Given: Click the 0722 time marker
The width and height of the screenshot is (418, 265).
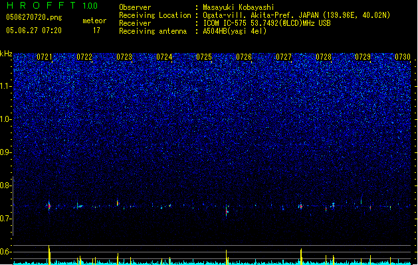Looking at the screenshot, I should tap(84, 57).
